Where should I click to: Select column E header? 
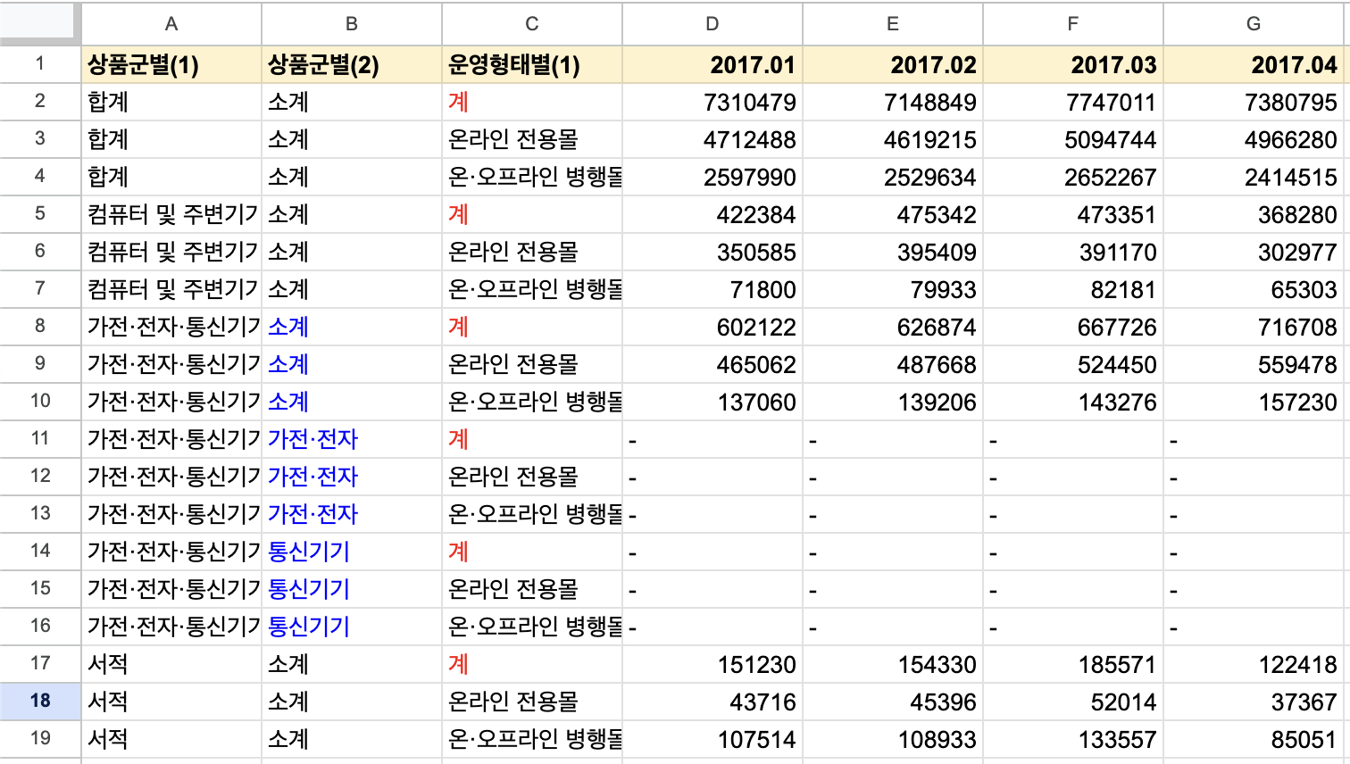(893, 23)
